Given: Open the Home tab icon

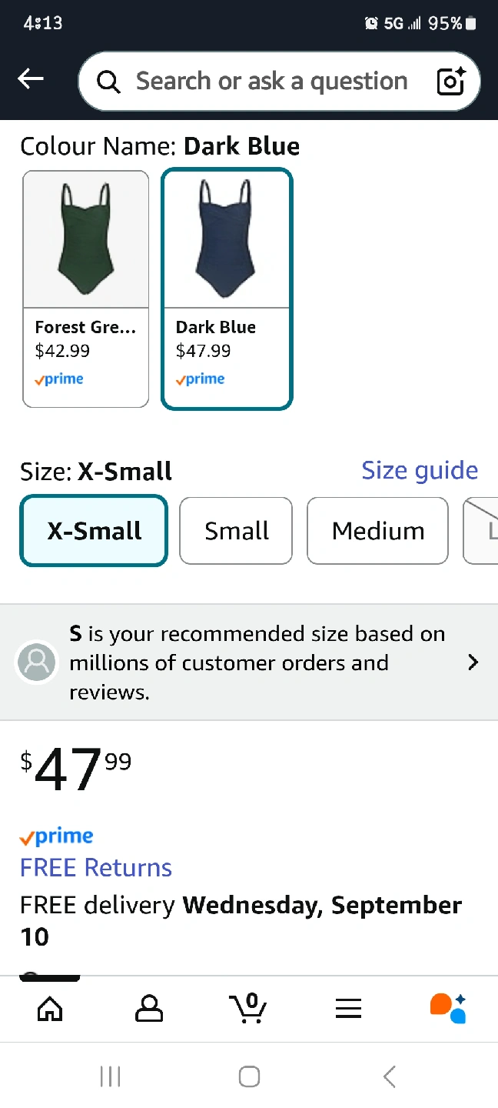Looking at the screenshot, I should click(50, 1008).
